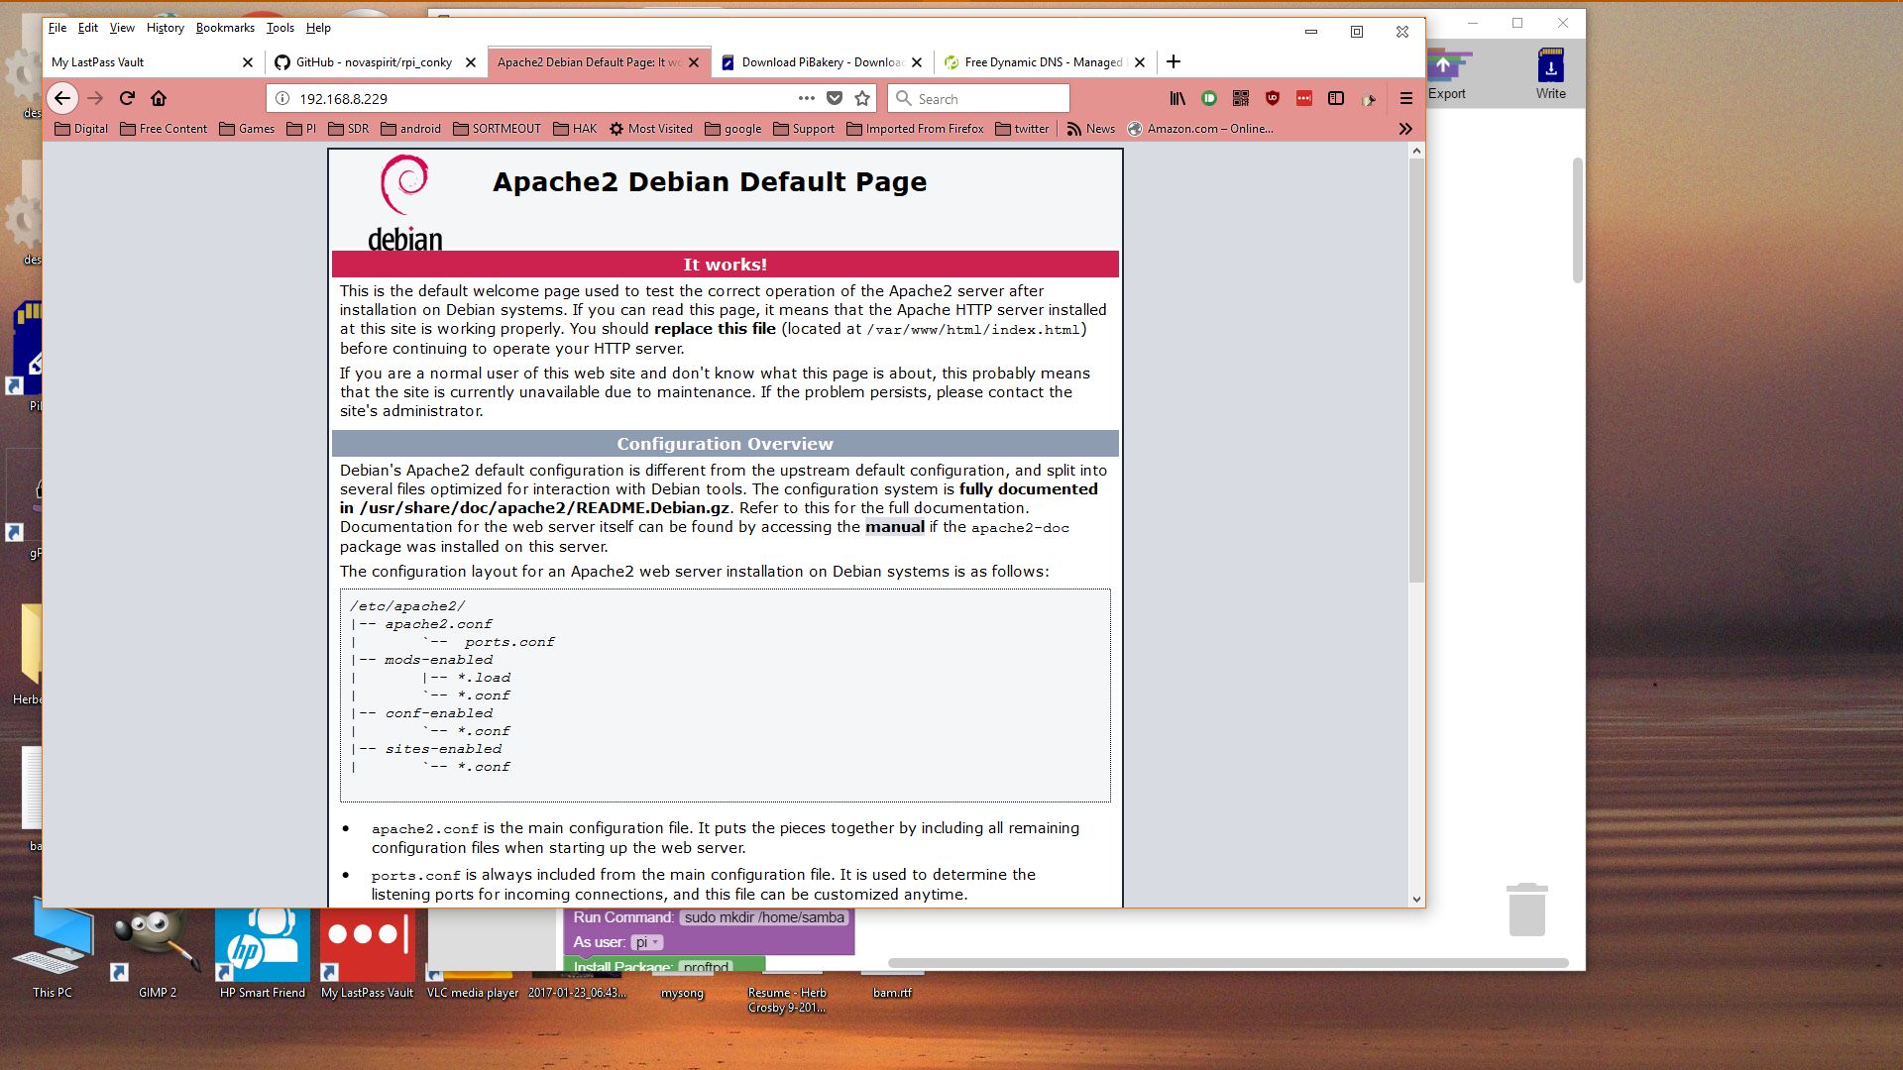Bookmark this page with the star
The image size is (1903, 1070).
tap(862, 98)
